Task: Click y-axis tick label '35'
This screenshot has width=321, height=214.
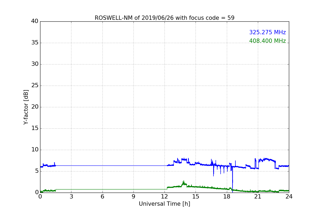Action: click(x=35, y=43)
